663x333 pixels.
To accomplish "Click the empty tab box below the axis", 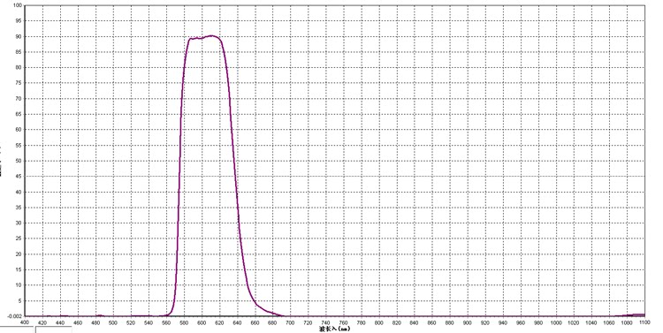I will tap(53, 329).
